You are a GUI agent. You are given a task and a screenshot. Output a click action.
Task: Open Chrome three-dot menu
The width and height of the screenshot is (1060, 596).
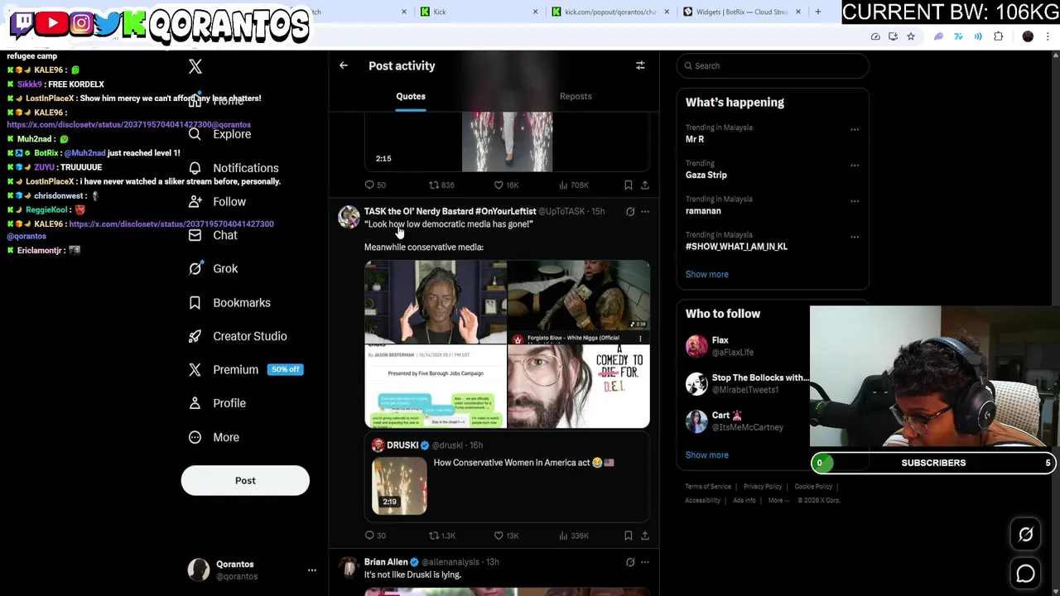point(1048,36)
